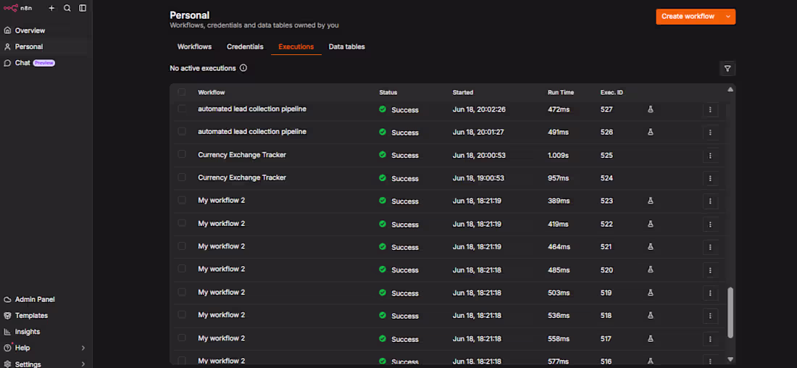Expand the Help submenu in sidebar

(x=83, y=348)
